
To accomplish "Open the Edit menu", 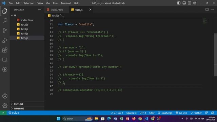I will tap(18, 3).
